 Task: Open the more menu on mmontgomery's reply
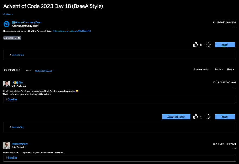coord(235,148)
